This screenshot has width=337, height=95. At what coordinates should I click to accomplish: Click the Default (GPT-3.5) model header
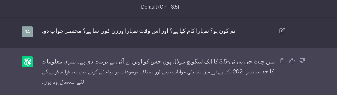coord(160,7)
